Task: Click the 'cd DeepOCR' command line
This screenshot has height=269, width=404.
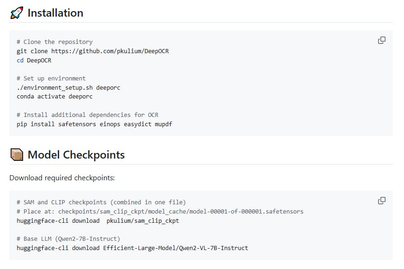Action: 34,60
